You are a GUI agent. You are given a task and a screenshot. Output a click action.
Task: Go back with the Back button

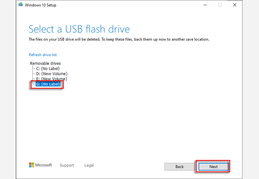click(179, 167)
